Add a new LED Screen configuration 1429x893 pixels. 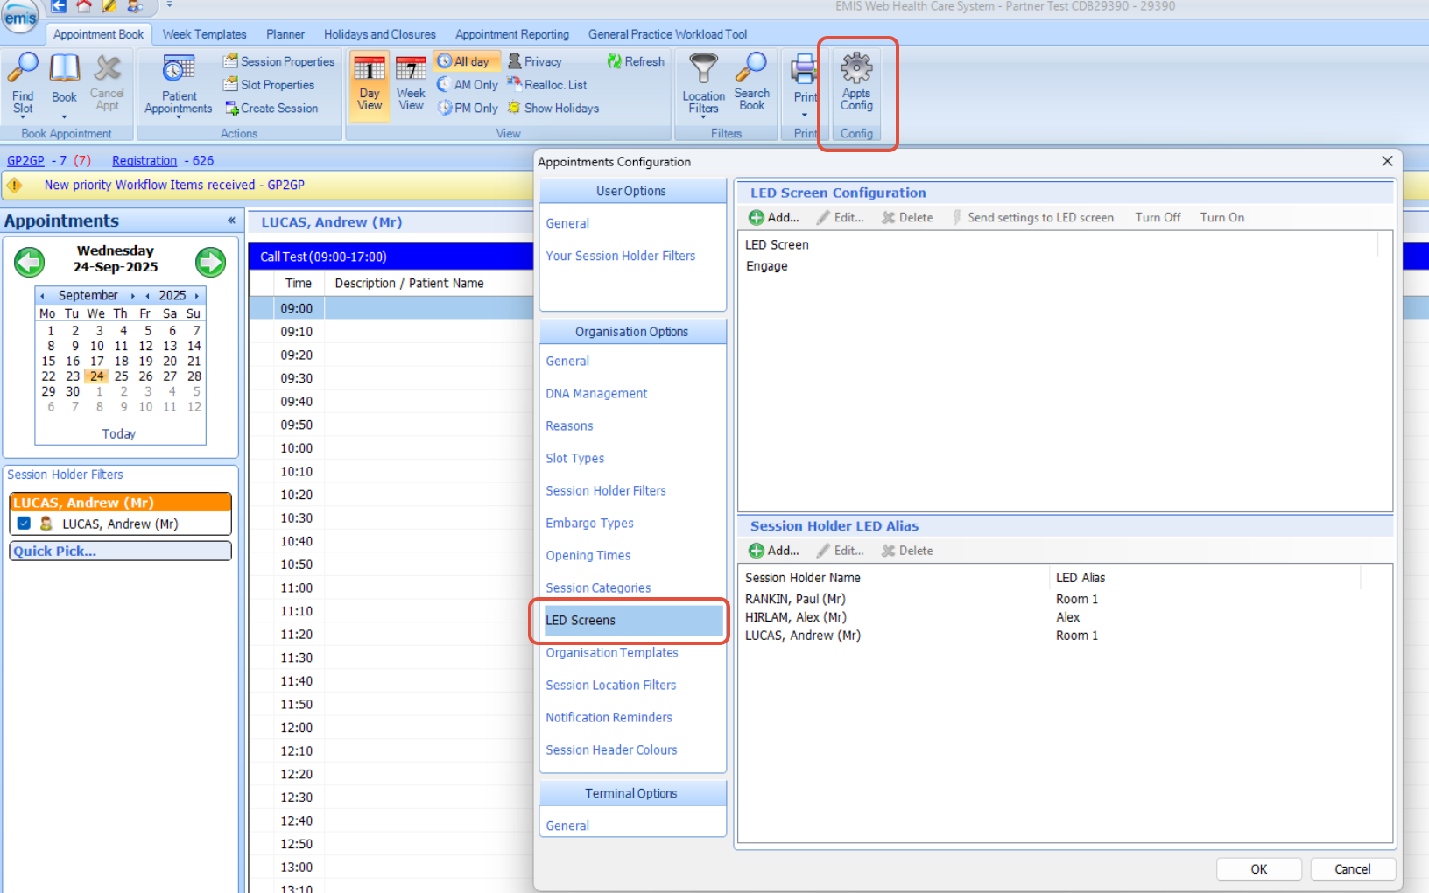(x=774, y=218)
